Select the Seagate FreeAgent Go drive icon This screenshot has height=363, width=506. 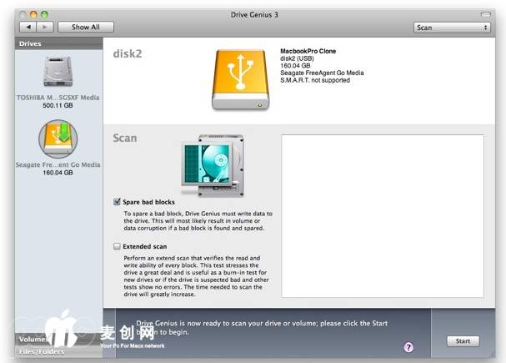pyautogui.click(x=58, y=139)
